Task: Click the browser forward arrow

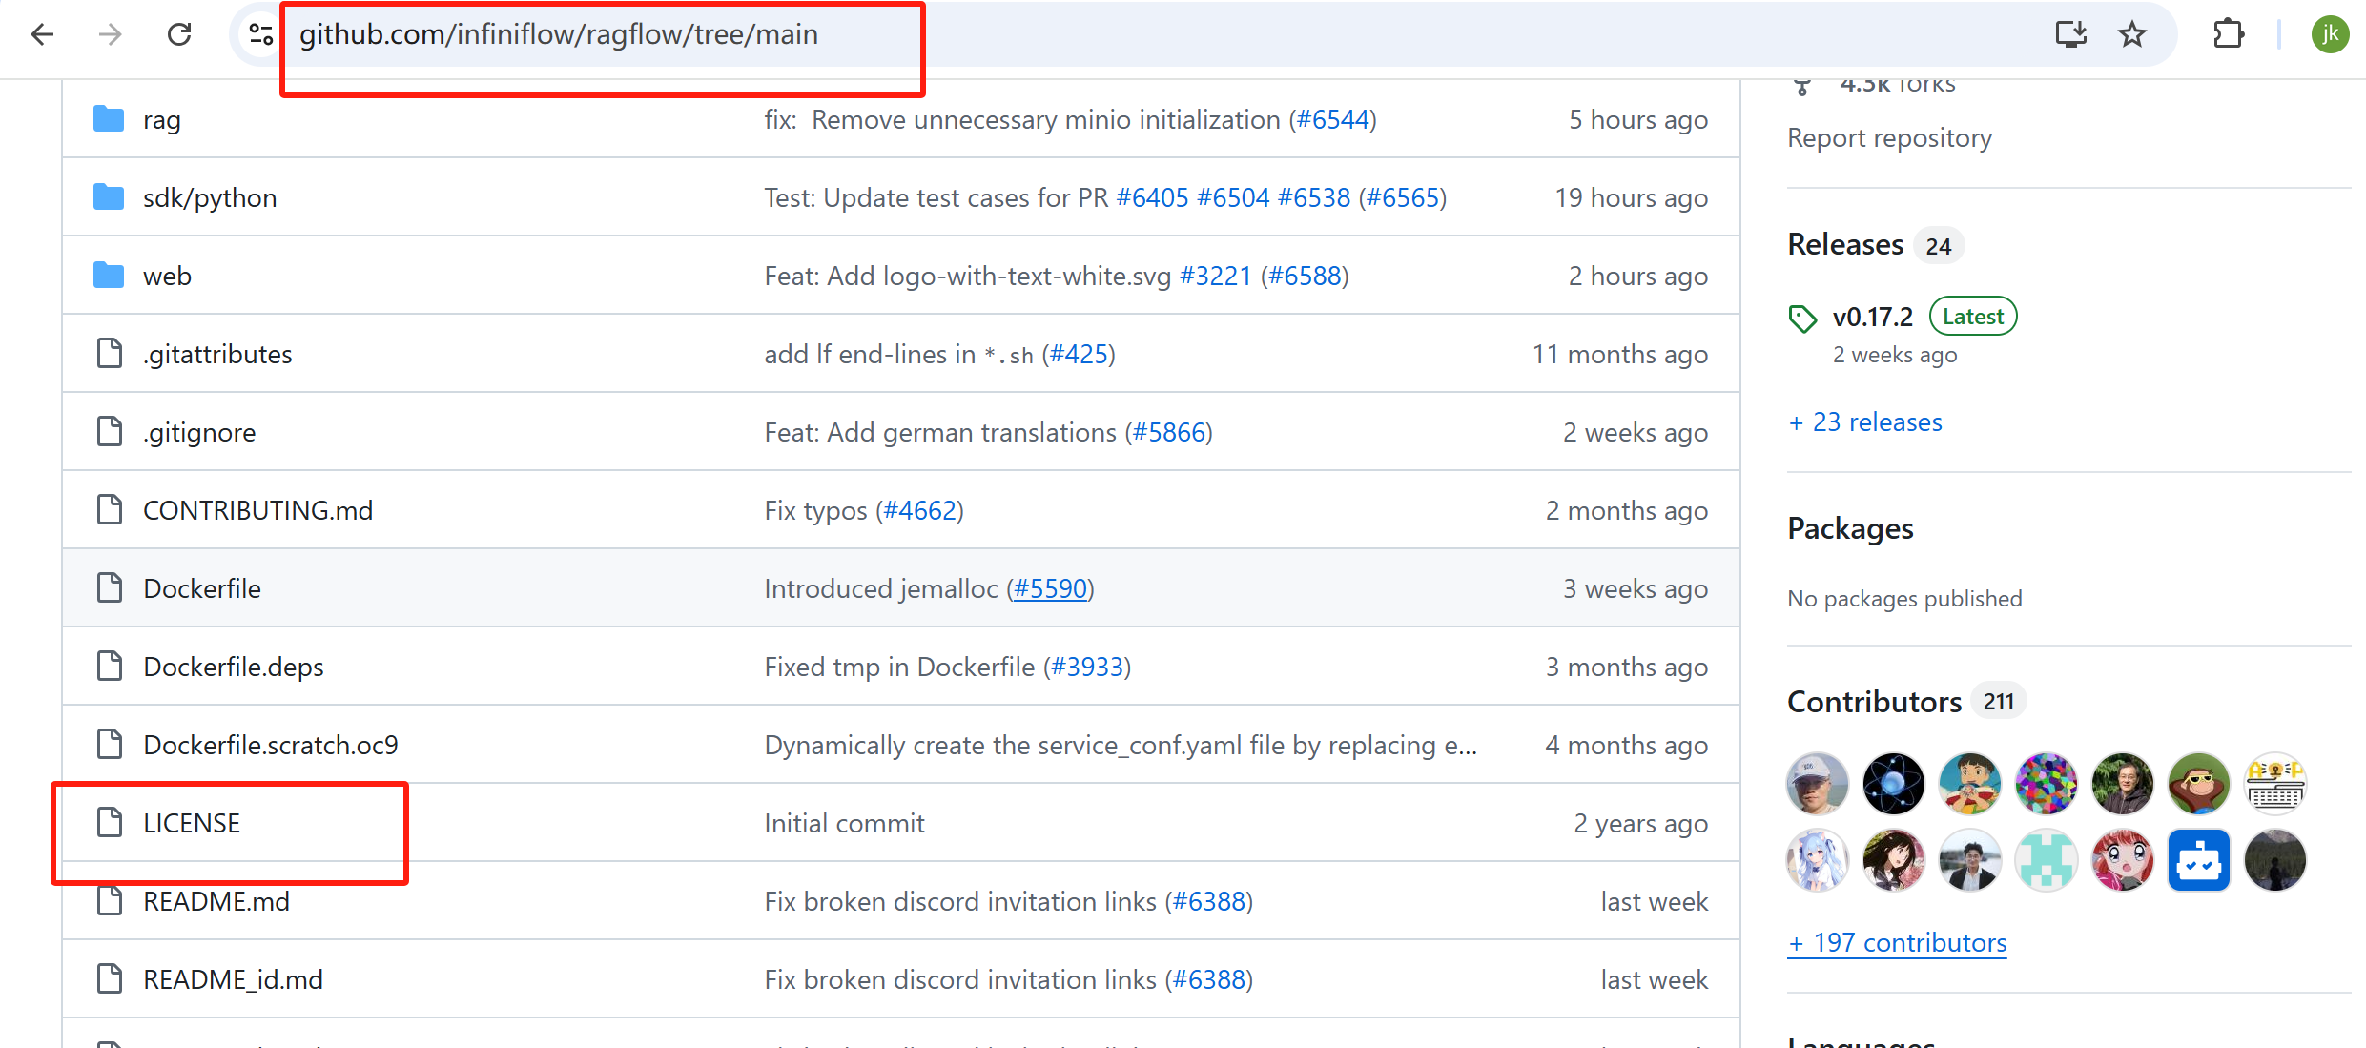Action: (111, 35)
